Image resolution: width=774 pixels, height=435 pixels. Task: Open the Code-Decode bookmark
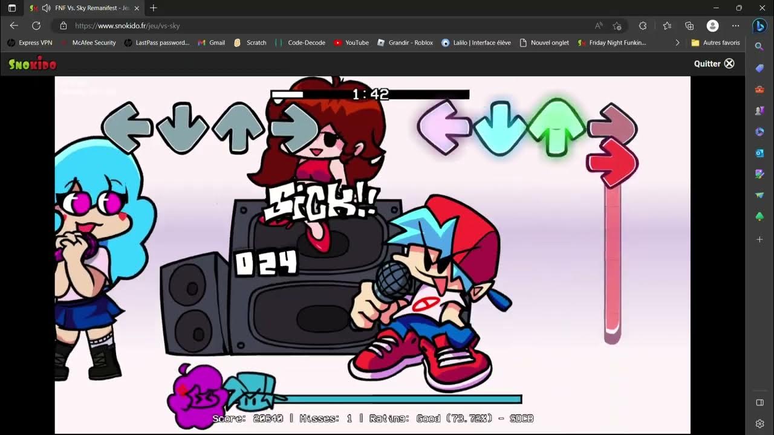coord(300,42)
